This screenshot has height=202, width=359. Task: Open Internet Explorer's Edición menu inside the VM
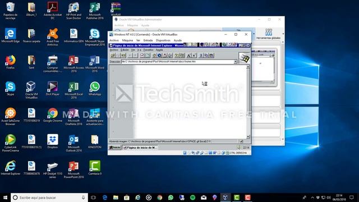125,50
